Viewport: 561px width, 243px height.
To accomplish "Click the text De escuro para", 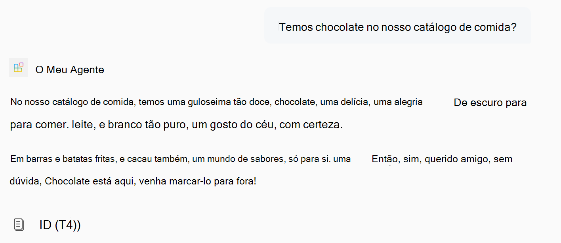I will [x=490, y=102].
